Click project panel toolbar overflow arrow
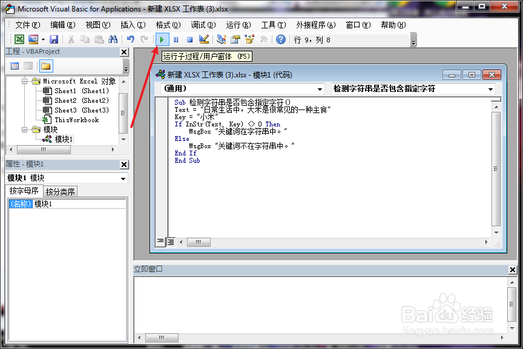Viewport: 523px width, 349px height. coord(126,66)
